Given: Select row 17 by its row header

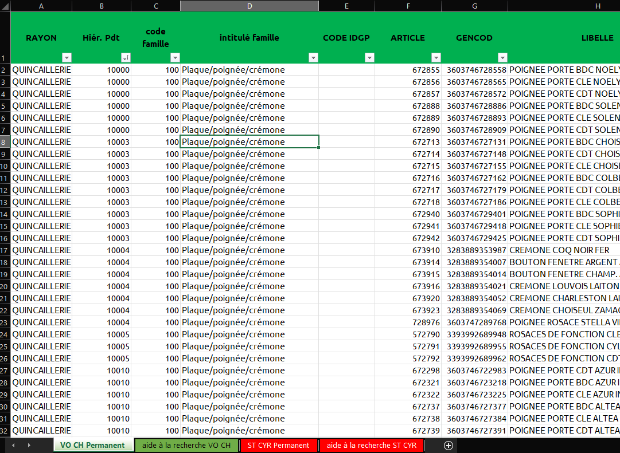Looking at the screenshot, I should (x=5, y=250).
